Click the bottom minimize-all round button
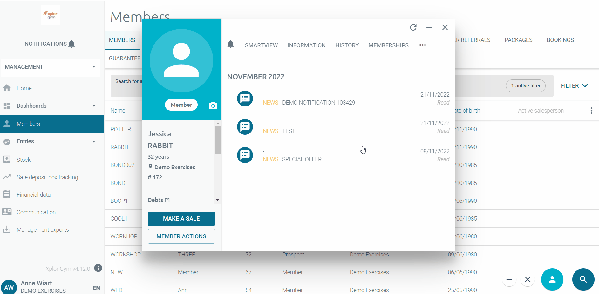Image resolution: width=599 pixels, height=294 pixels. point(509,279)
